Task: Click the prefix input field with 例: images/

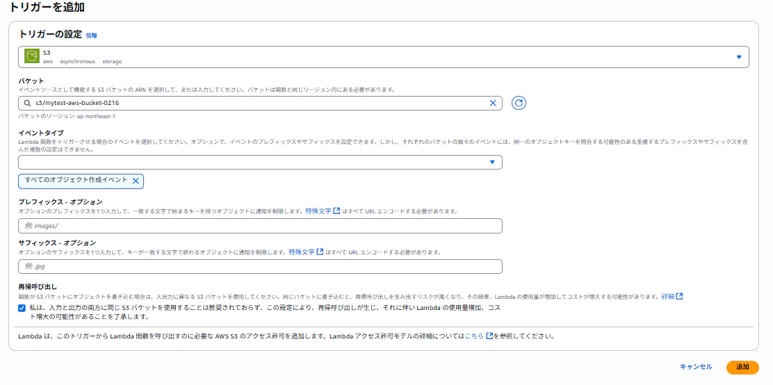Action: (260, 226)
